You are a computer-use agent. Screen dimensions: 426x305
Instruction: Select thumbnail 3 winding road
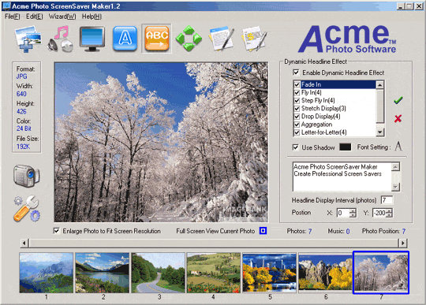158,273
